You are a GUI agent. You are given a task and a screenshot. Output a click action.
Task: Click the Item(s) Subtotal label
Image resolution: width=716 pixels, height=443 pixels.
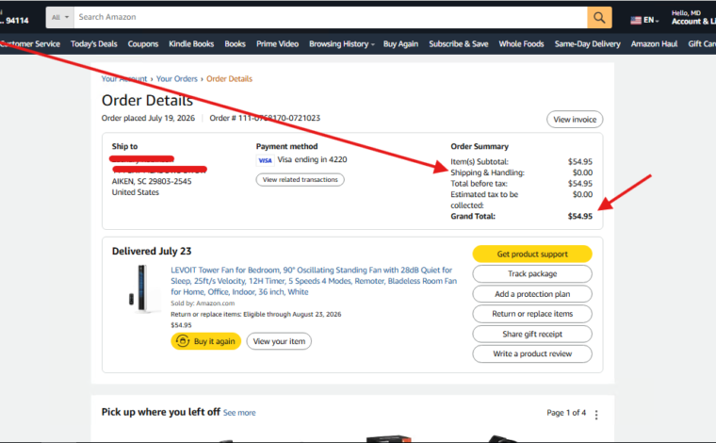click(x=480, y=162)
